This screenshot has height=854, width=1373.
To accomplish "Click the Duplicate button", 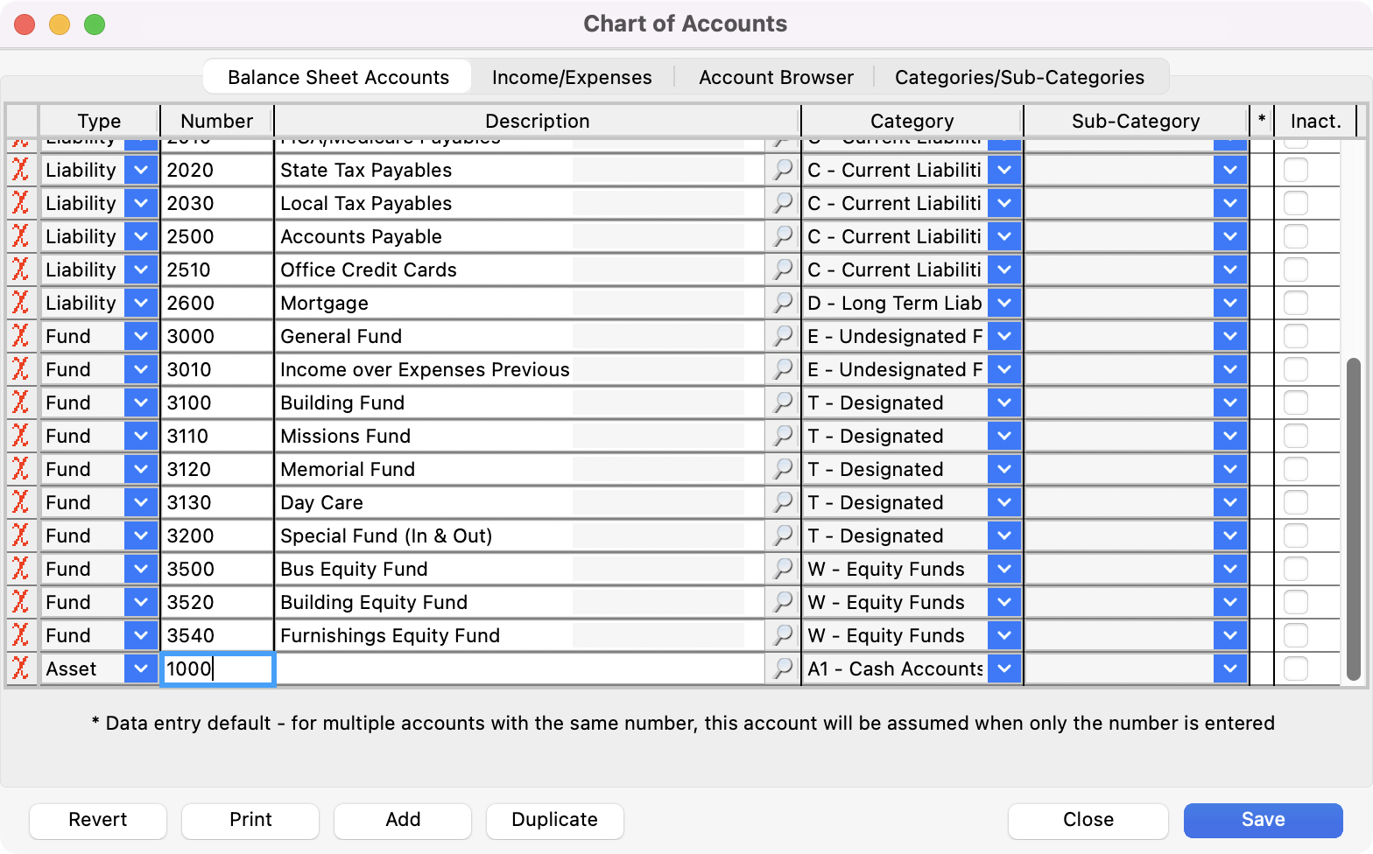I will 554,820.
